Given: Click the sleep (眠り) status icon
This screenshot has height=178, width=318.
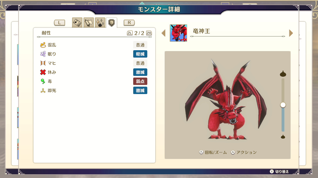Looking at the screenshot, I should 43,54.
